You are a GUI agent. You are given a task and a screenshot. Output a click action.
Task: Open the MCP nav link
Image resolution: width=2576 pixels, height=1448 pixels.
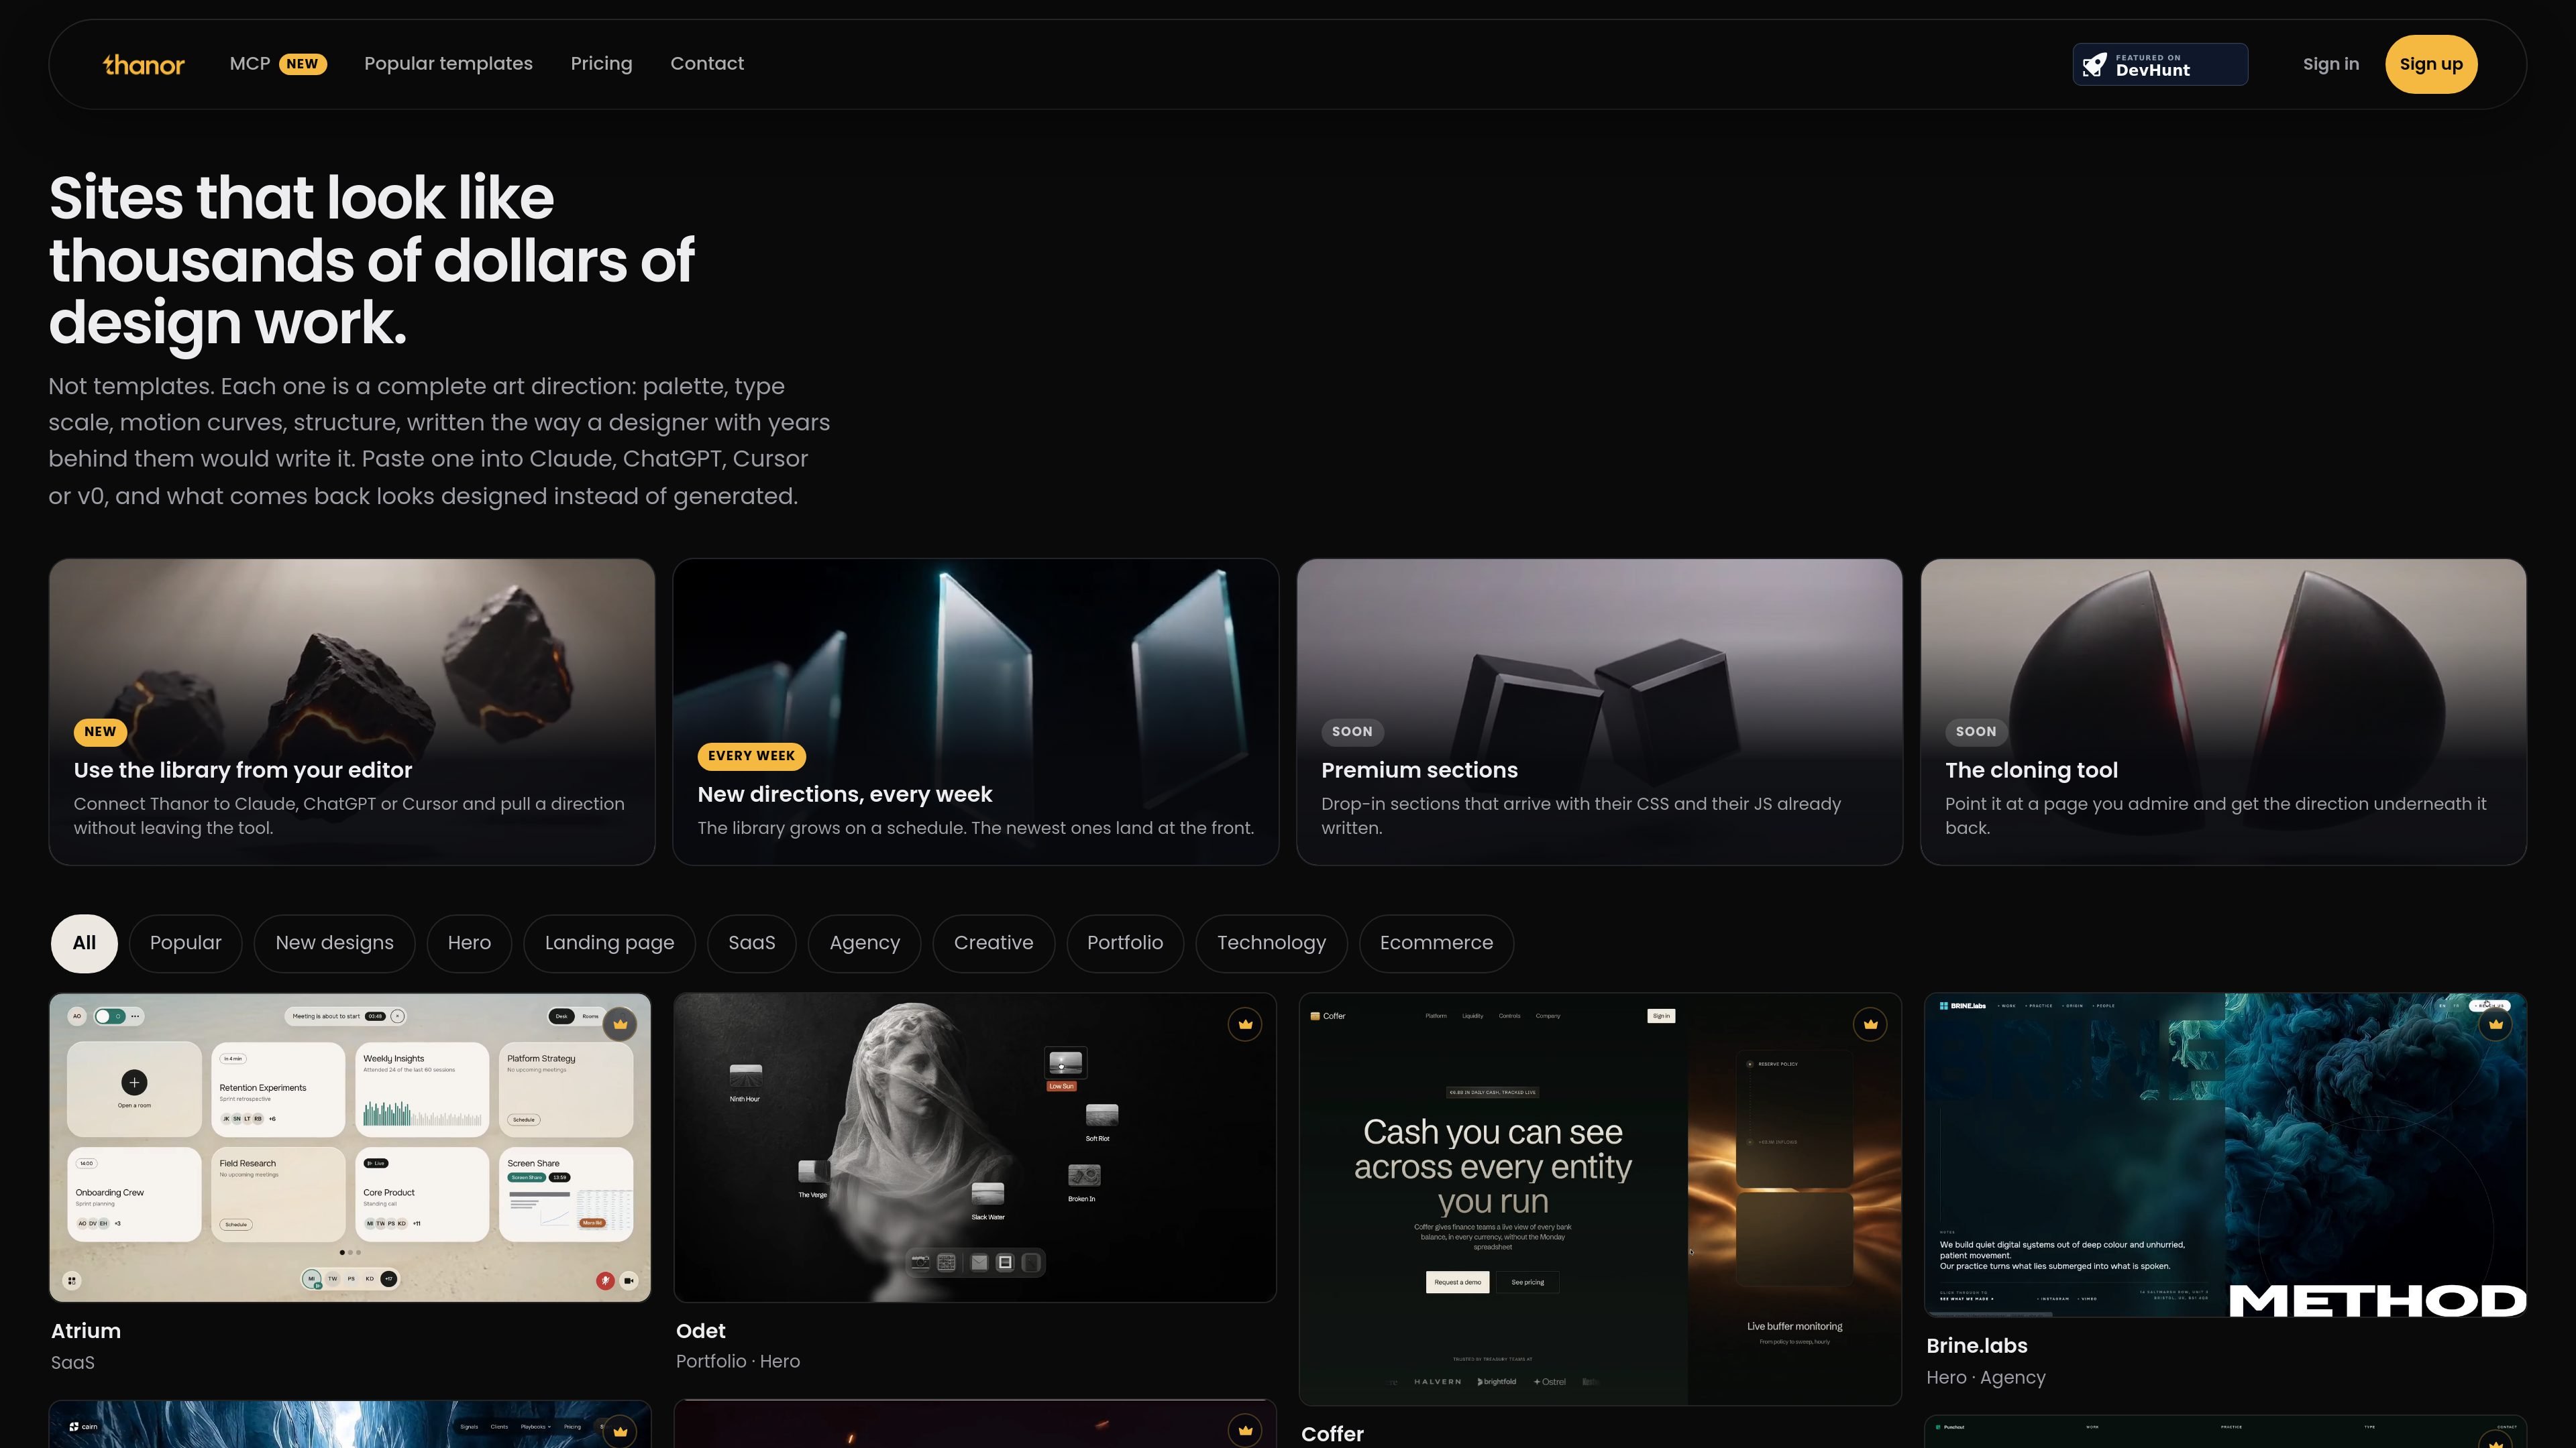click(250, 64)
